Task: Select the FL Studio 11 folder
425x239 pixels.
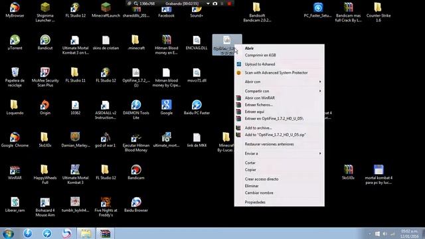Action: 75,75
